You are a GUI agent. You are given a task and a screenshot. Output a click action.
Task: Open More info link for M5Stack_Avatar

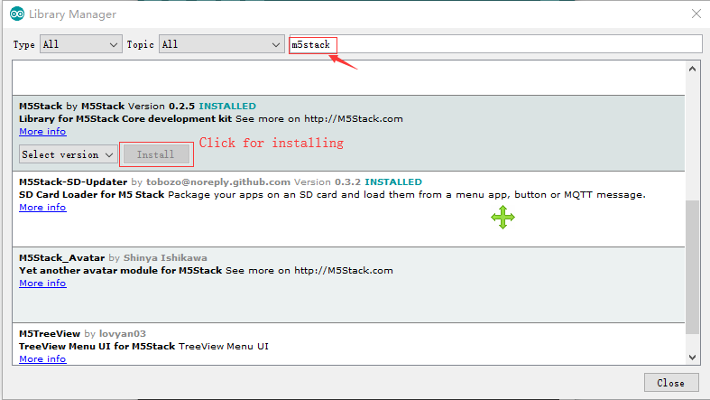(42, 284)
